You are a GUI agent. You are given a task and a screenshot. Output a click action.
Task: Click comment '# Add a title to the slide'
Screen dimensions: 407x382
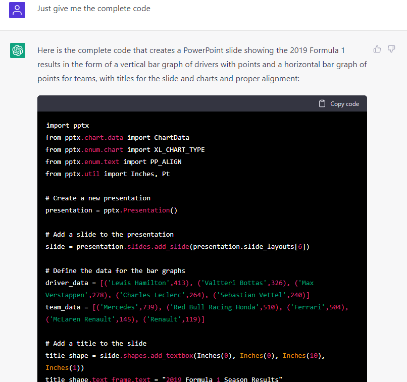(x=96, y=343)
